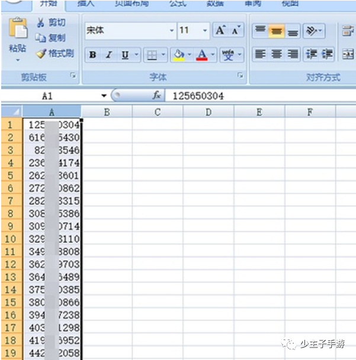The width and height of the screenshot is (356, 360).
Task: Switch to the 数据 (Data) tab
Action: [215, 4]
